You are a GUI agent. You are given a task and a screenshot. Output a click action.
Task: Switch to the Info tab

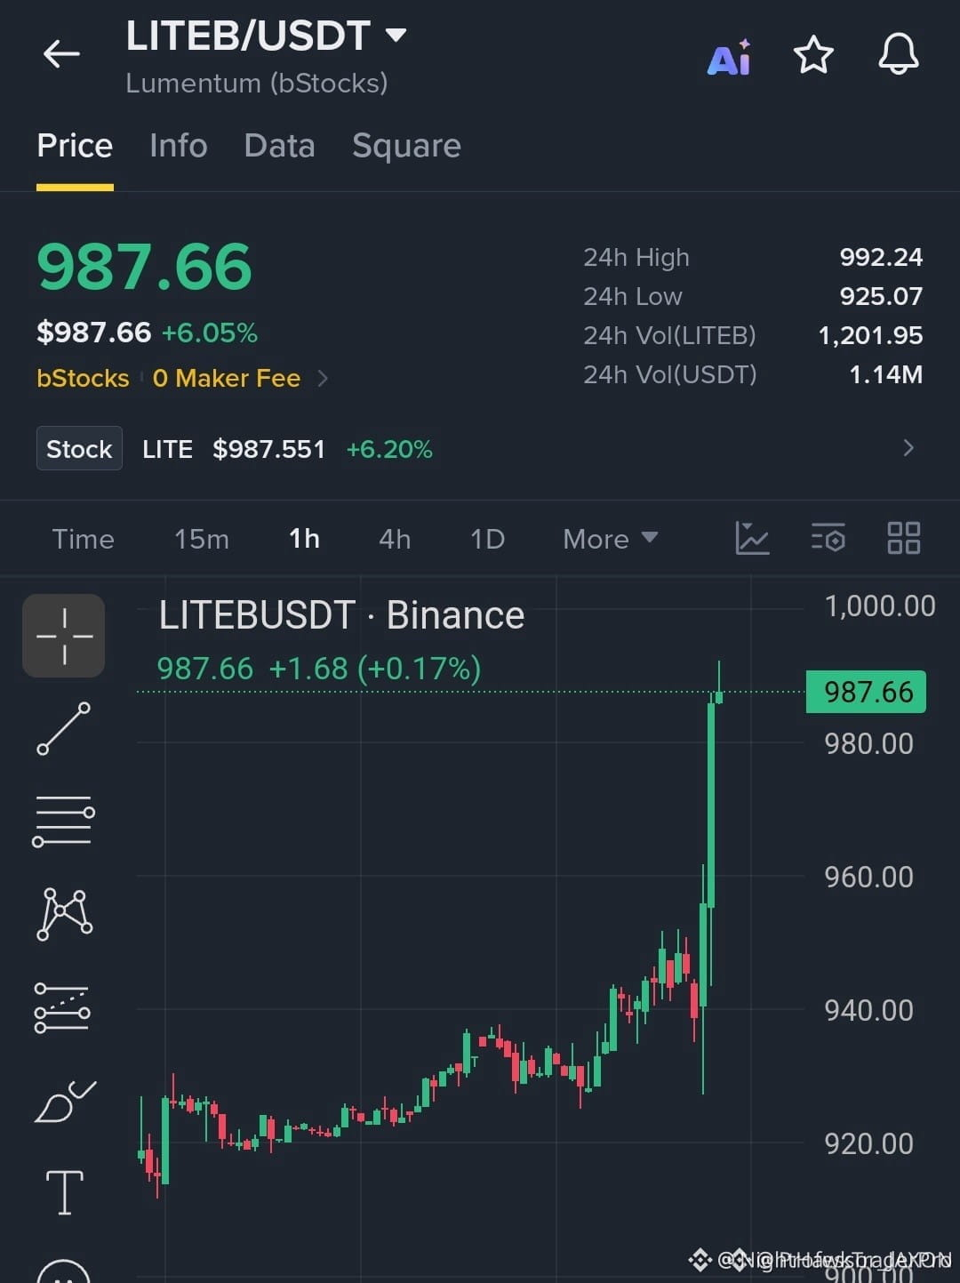[x=178, y=146]
